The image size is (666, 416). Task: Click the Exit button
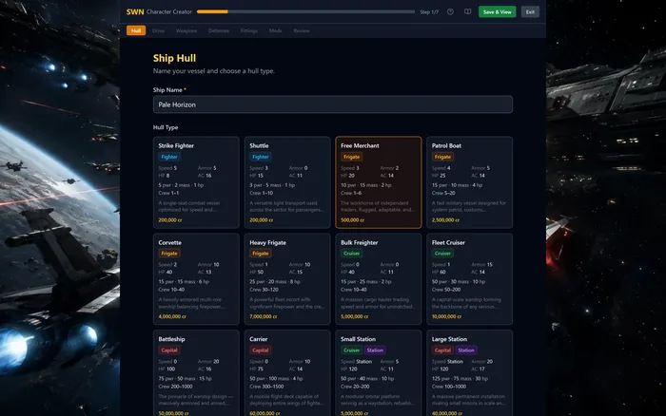(x=530, y=12)
